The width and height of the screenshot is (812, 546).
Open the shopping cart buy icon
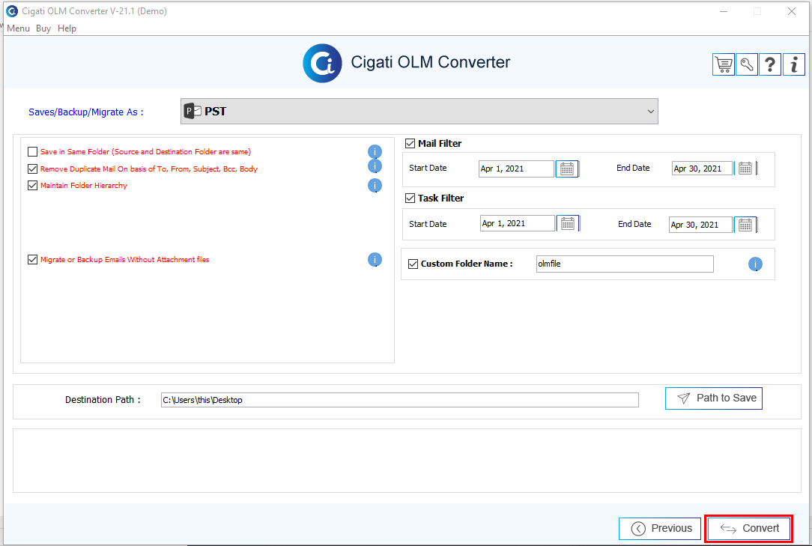click(x=724, y=64)
